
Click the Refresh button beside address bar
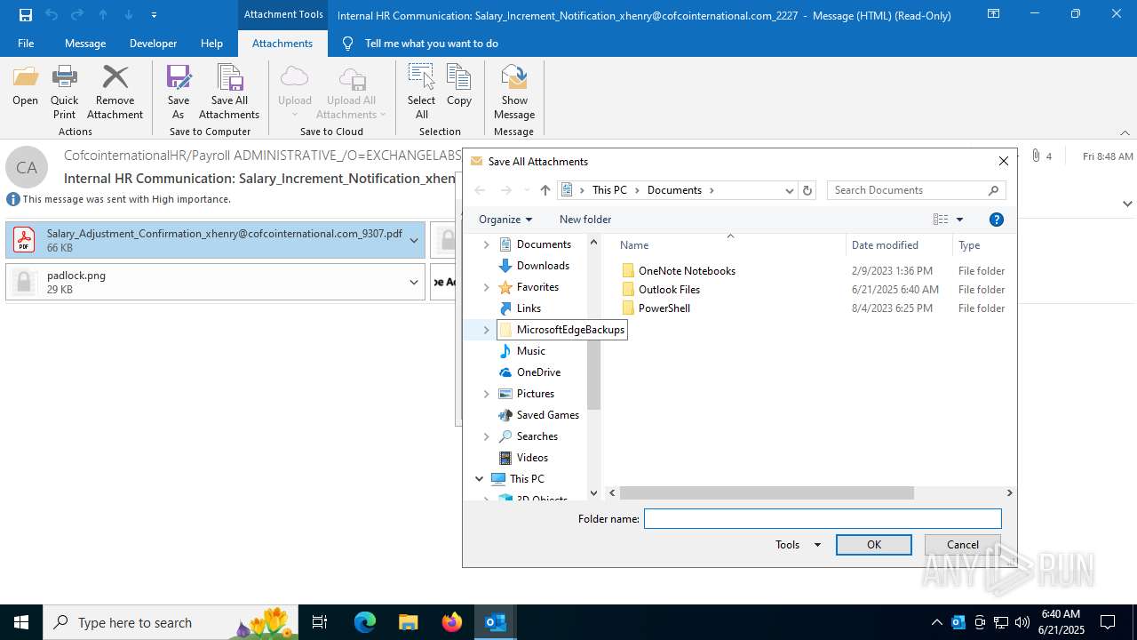coord(807,190)
